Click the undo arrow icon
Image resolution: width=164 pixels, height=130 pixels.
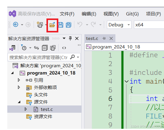click(80, 25)
